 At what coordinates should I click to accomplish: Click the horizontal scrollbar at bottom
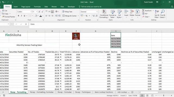(149, 92)
